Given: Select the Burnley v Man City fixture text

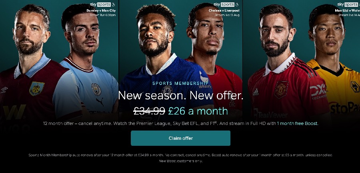Looking at the screenshot, I should [101, 10].
